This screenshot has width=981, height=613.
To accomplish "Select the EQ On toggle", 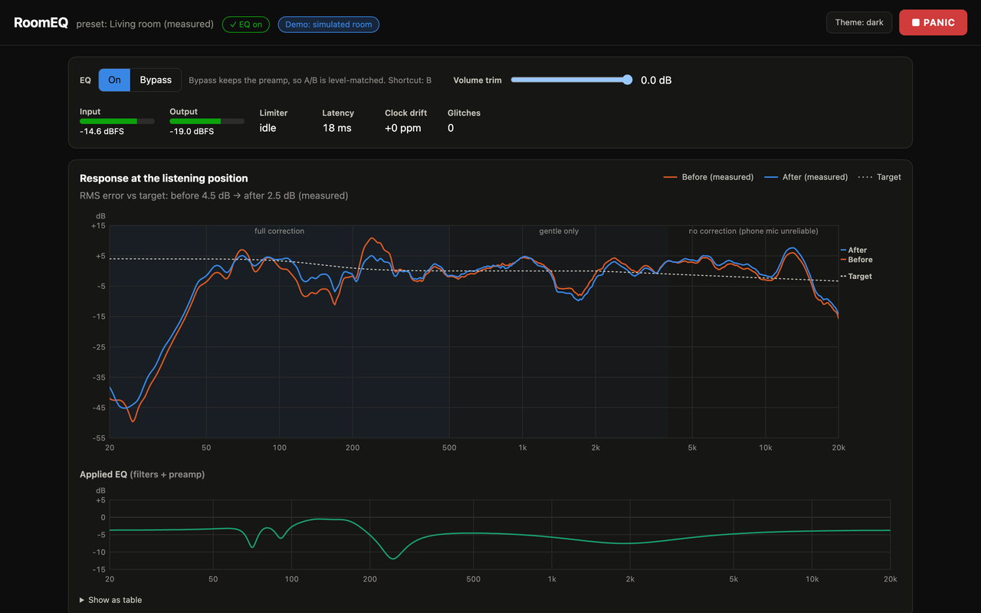I will tap(114, 80).
